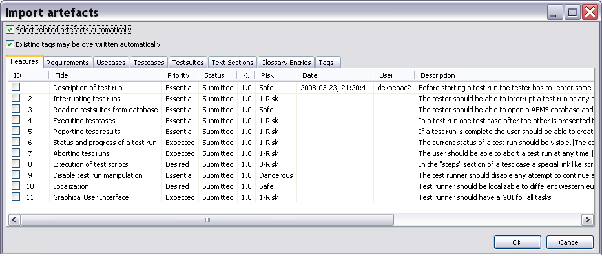
Task: Tick the Executing testcases row checkbox
Action: [16, 121]
